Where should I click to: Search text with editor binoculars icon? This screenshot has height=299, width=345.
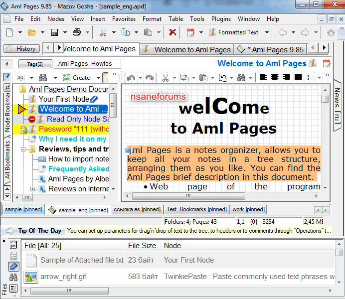click(241, 78)
